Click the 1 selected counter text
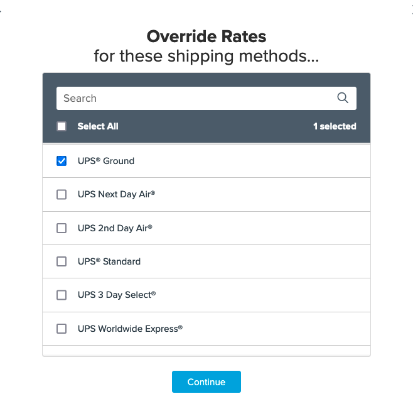Screen dimensions: 413x411 click(335, 126)
